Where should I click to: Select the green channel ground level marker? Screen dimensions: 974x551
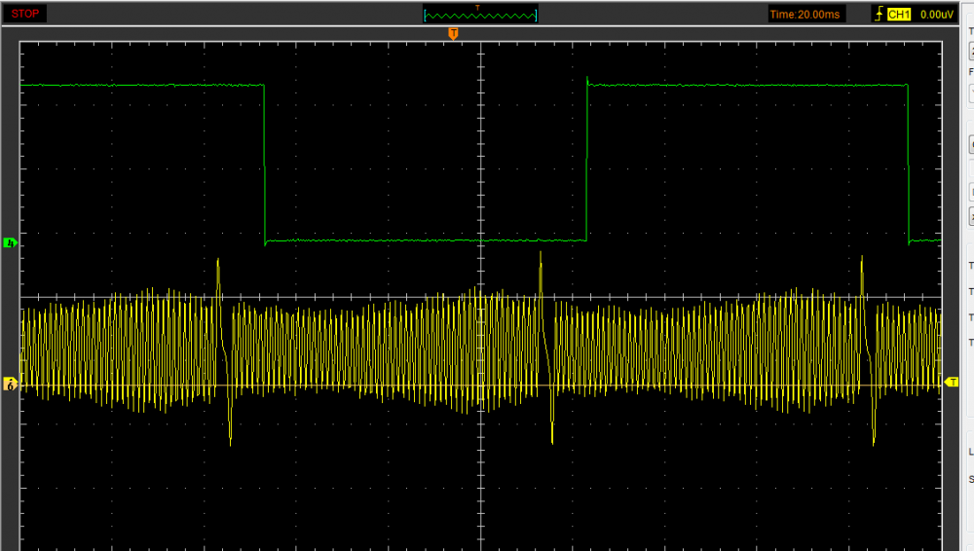[11, 242]
